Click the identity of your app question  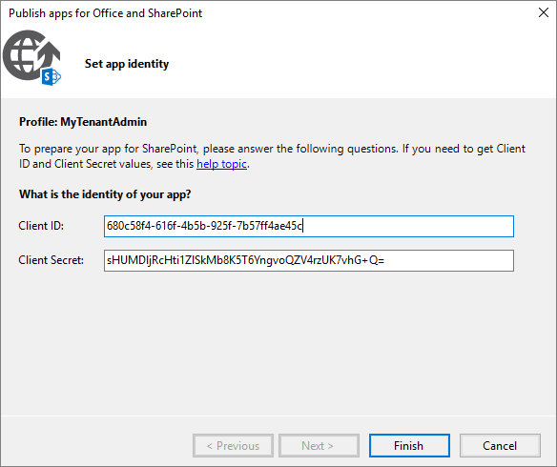point(105,194)
